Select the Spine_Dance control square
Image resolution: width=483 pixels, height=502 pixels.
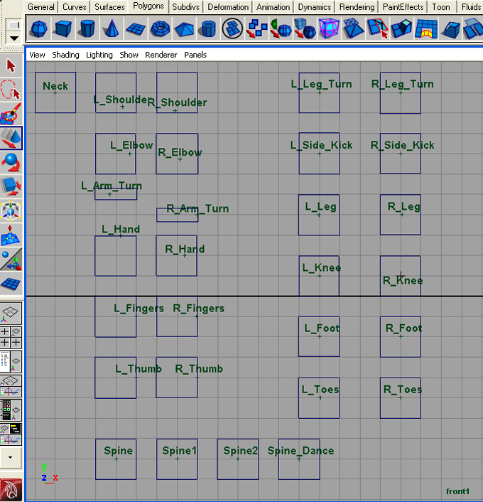click(x=299, y=459)
